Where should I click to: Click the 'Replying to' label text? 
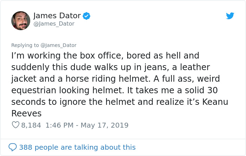pos(25,45)
